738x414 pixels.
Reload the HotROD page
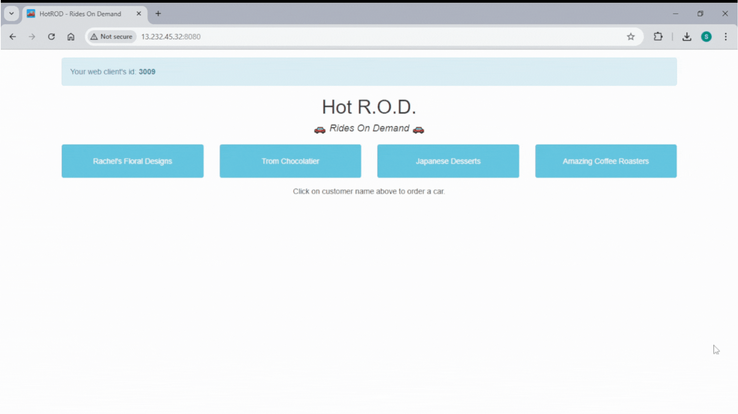click(x=51, y=37)
